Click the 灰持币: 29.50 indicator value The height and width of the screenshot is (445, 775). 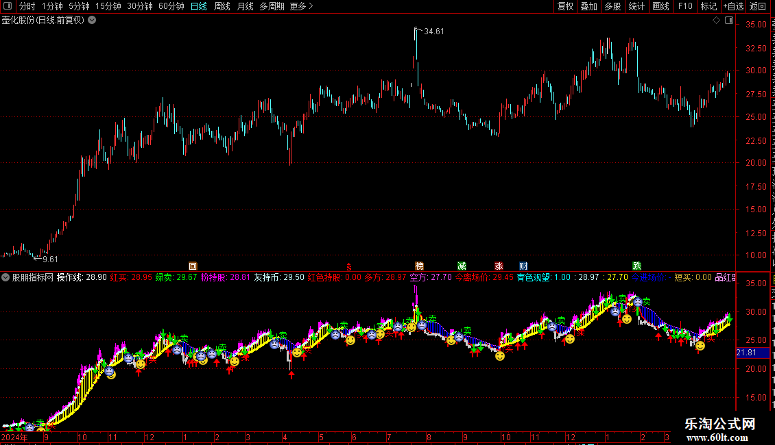(279, 277)
